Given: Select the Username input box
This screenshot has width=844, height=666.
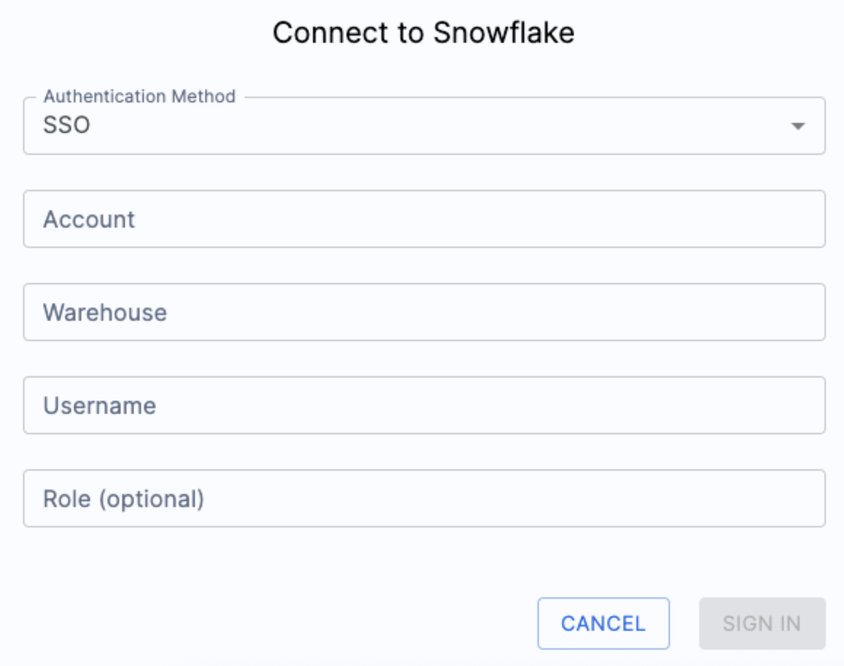Looking at the screenshot, I should click(x=423, y=405).
